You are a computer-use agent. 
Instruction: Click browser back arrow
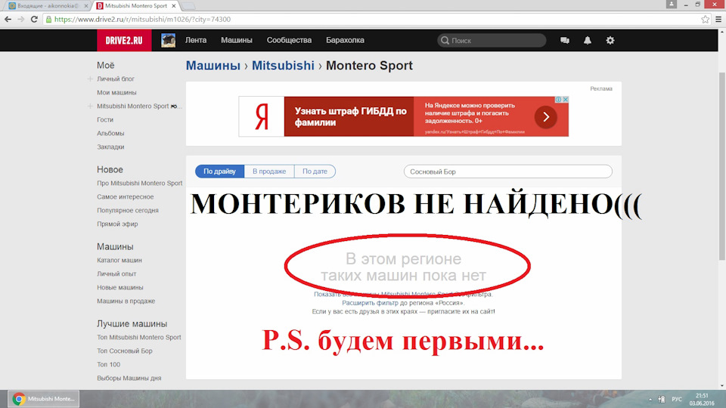click(8, 19)
